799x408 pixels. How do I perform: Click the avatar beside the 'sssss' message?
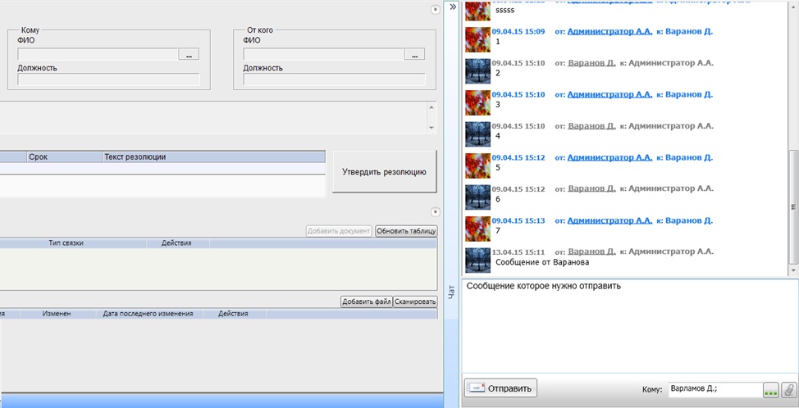point(477,11)
